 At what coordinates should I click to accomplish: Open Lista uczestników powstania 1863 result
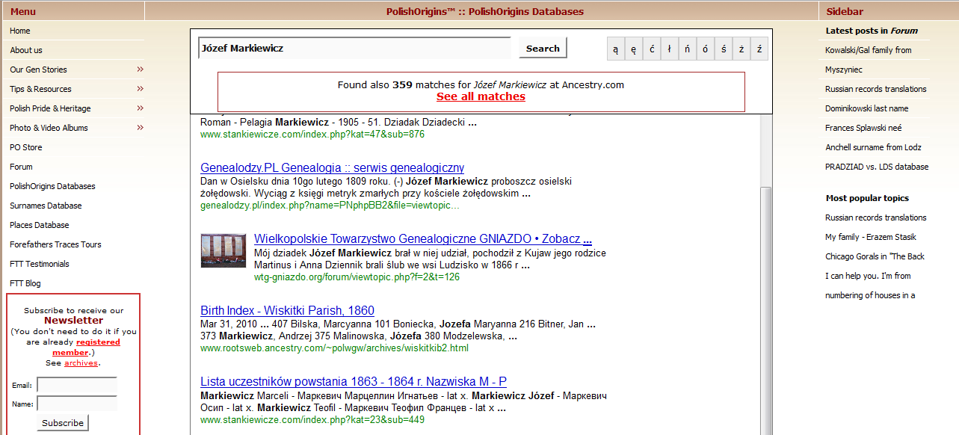click(354, 382)
